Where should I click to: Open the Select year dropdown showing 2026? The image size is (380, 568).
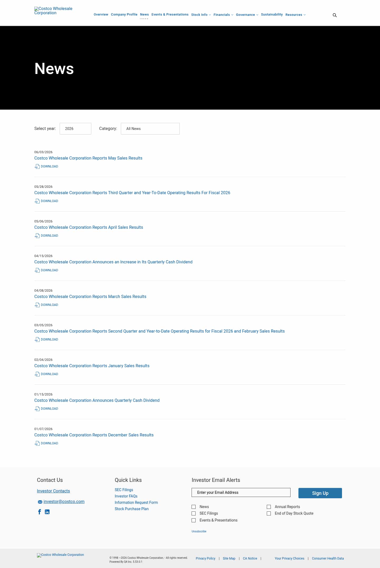pos(75,129)
